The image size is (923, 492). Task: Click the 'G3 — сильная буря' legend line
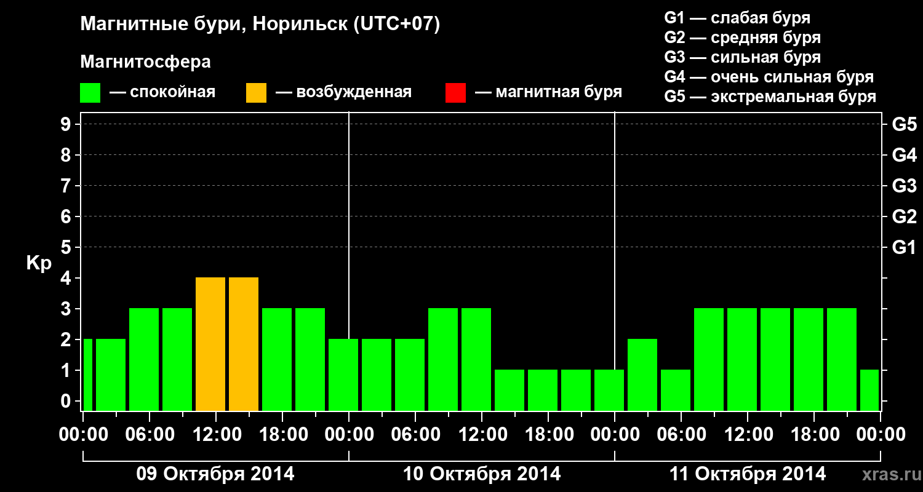click(743, 57)
